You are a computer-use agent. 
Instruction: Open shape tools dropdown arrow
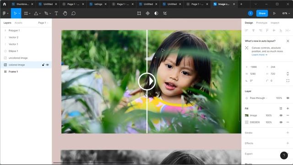point(40,13)
